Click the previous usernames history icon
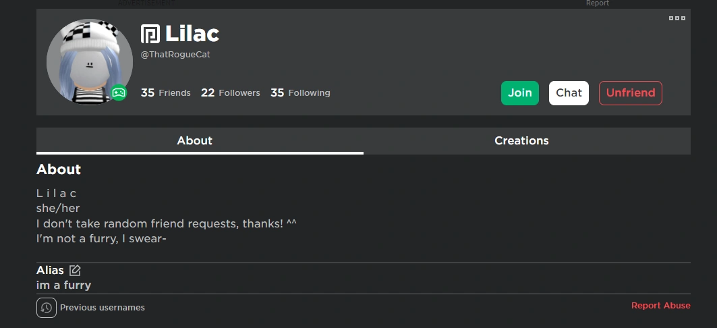The height and width of the screenshot is (328, 717). click(x=47, y=308)
